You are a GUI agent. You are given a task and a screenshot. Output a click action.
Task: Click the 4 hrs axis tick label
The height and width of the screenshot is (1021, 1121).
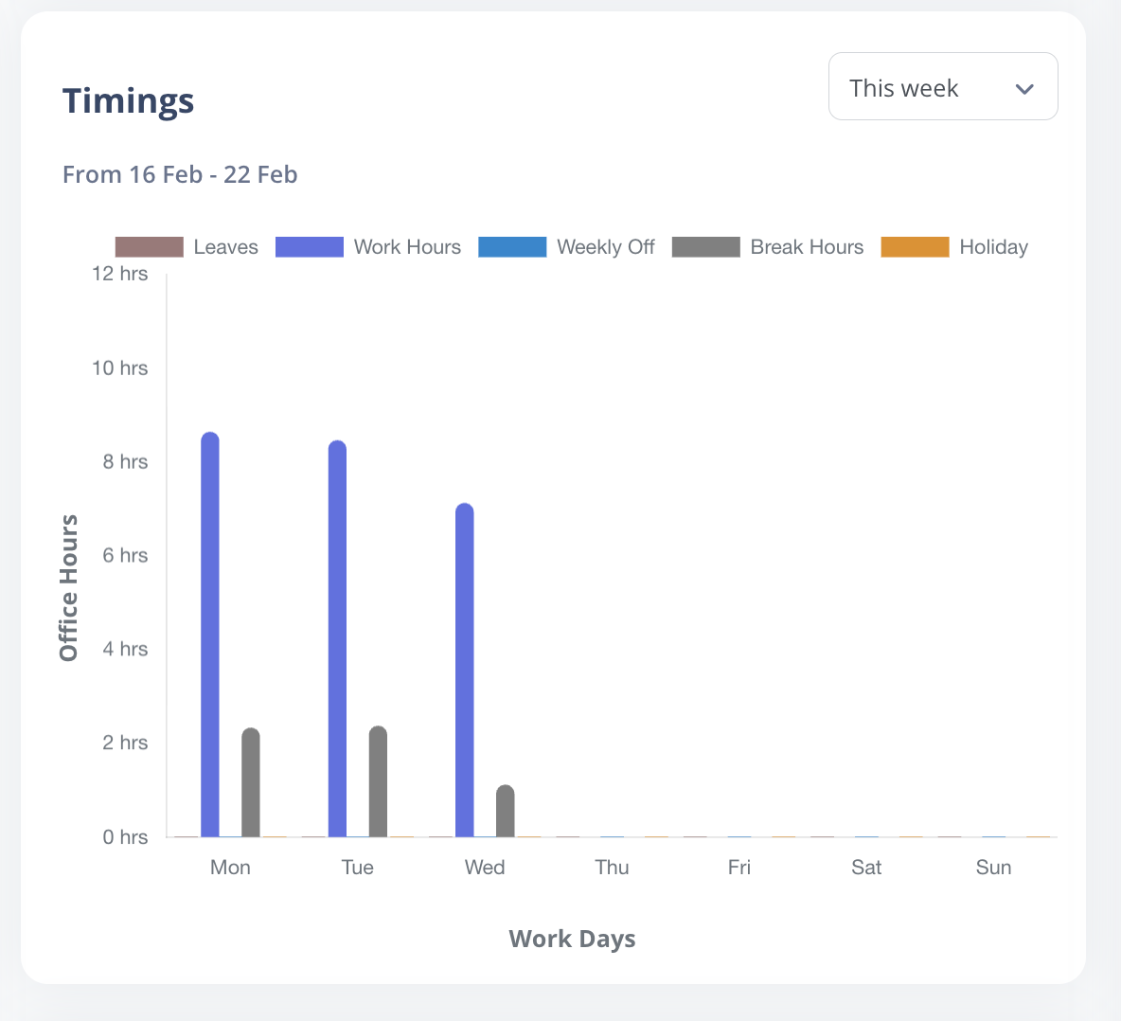click(x=125, y=649)
